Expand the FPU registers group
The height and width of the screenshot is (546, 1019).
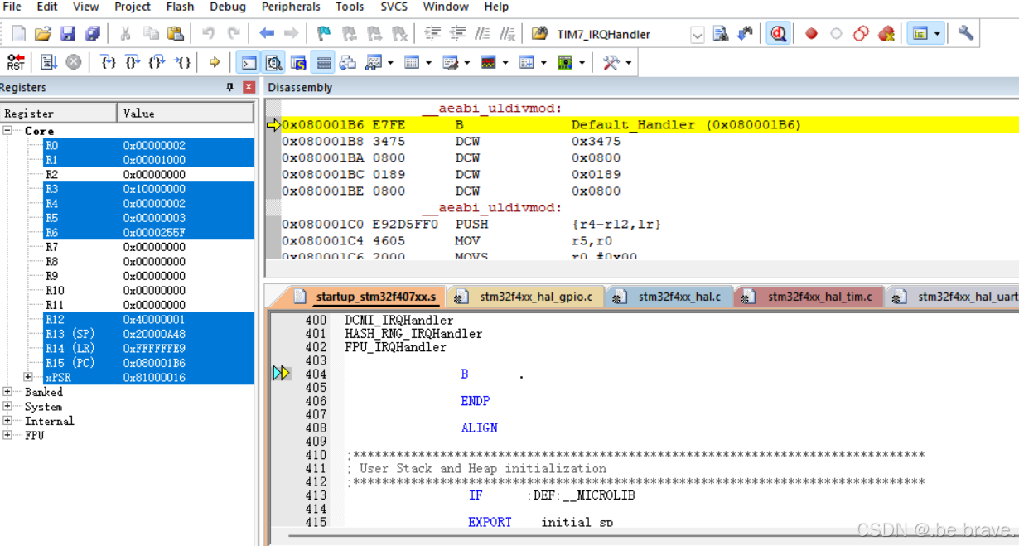click(x=7, y=435)
